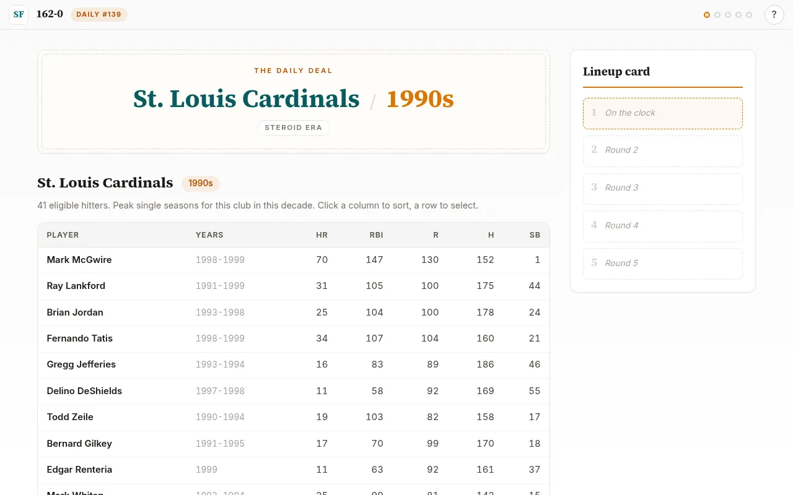Click Zeile's 103 RBI value
Image resolution: width=793 pixels, height=495 pixels.
pos(374,417)
